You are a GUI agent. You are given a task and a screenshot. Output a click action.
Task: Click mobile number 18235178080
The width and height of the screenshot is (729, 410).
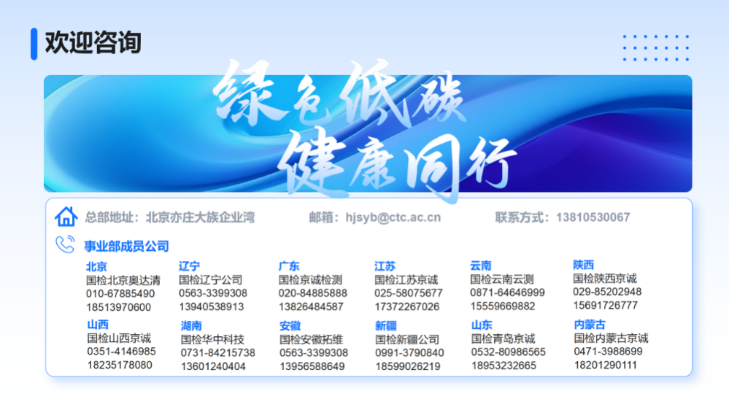[120, 365]
